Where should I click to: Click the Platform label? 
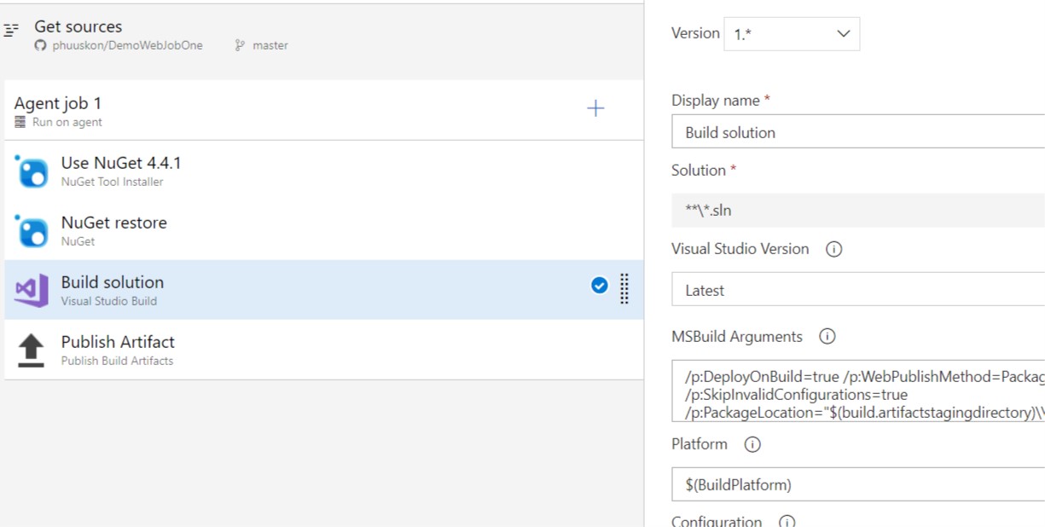click(x=700, y=444)
